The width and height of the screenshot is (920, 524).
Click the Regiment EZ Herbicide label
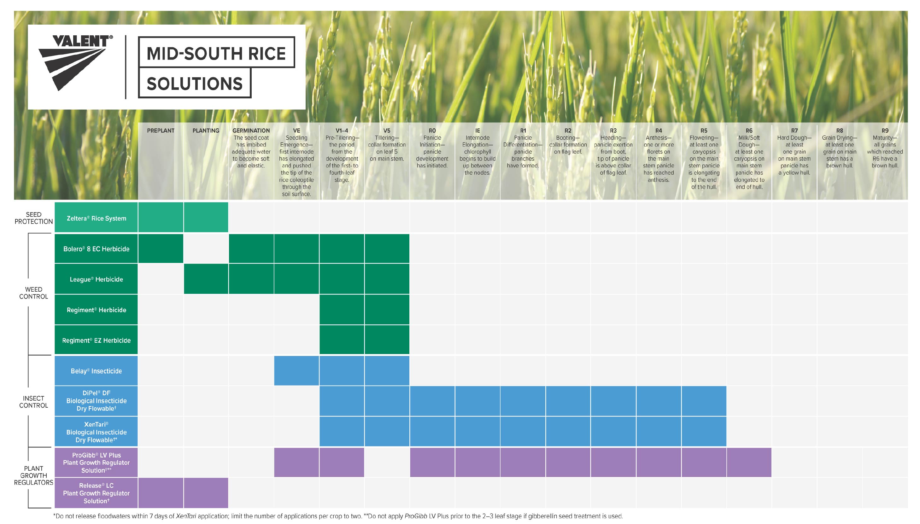pos(96,340)
